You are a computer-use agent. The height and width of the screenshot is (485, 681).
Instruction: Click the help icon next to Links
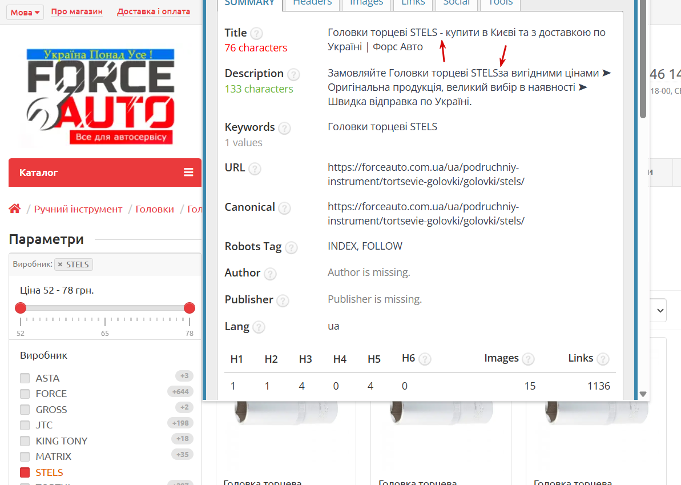[603, 359]
